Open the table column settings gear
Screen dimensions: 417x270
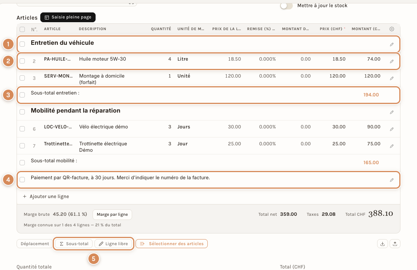point(392,29)
